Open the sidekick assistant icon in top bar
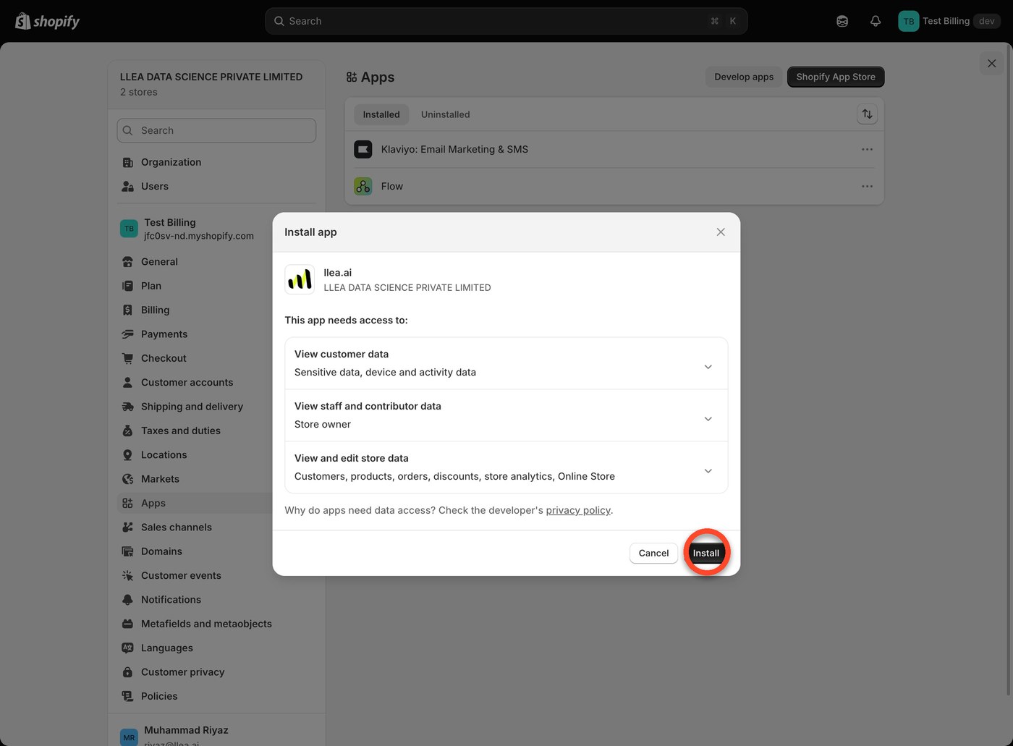Image resolution: width=1013 pixels, height=746 pixels. point(842,21)
